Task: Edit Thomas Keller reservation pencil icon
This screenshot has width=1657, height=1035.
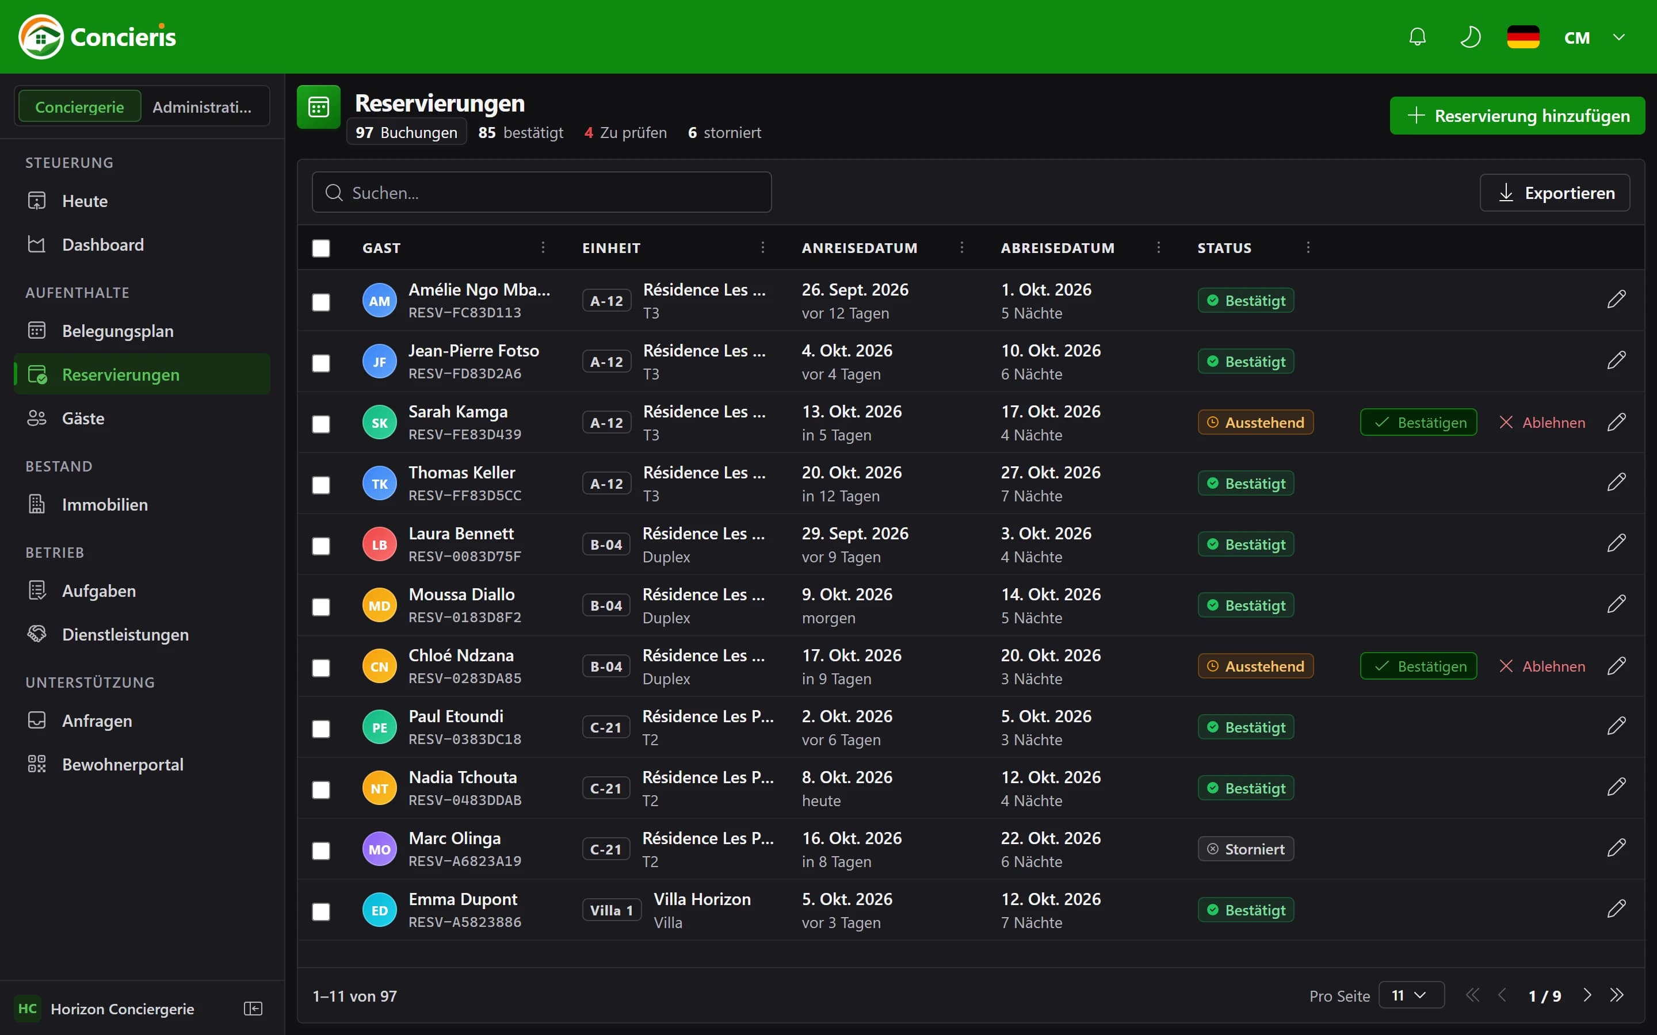Action: (x=1616, y=482)
